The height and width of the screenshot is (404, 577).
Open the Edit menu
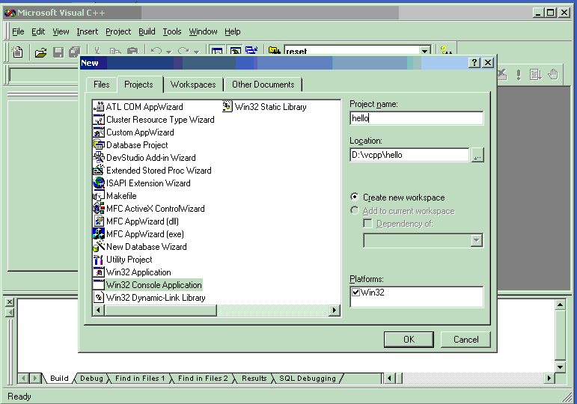(38, 31)
